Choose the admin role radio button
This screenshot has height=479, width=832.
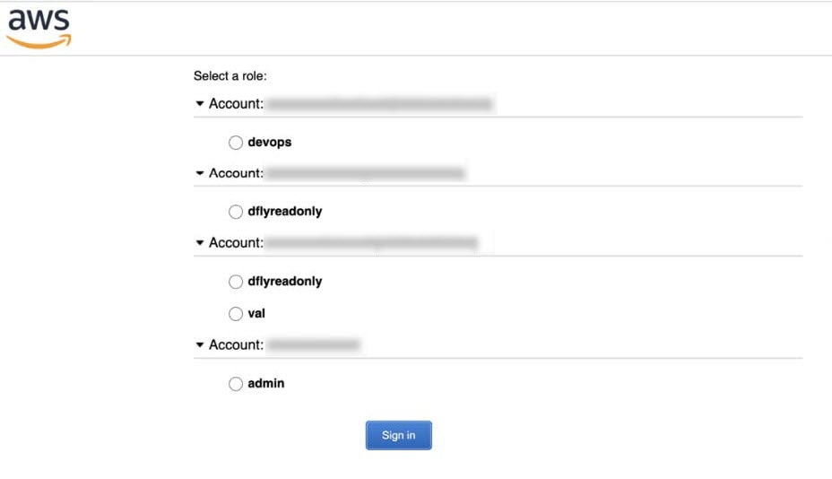(x=236, y=383)
